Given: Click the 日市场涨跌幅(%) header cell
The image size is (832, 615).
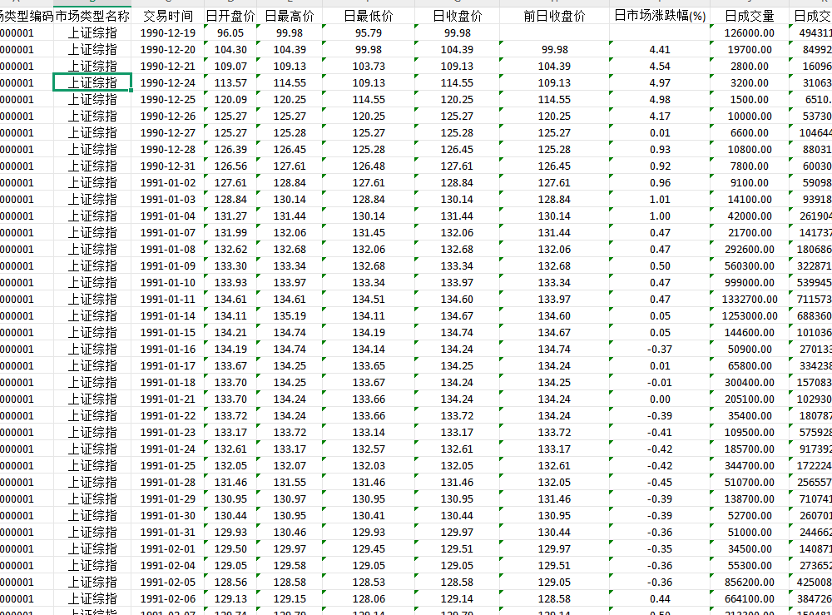Looking at the screenshot, I should pyautogui.click(x=659, y=16).
